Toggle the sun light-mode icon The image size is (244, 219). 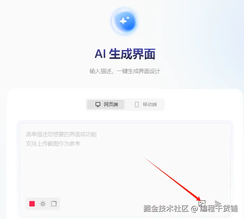tap(43, 204)
